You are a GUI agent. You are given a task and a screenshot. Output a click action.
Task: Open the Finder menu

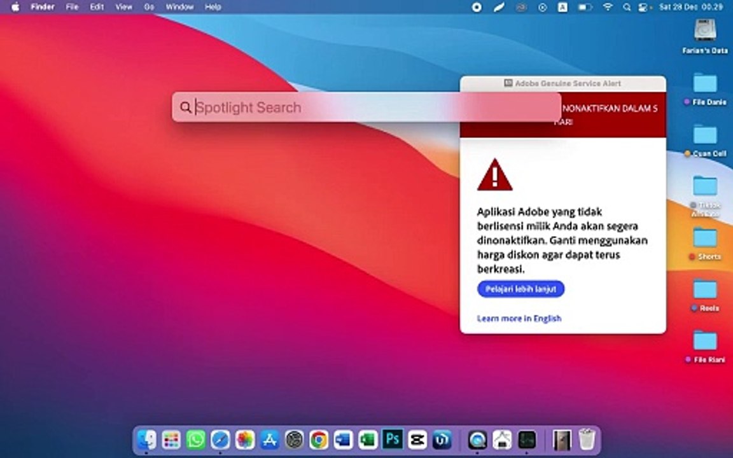coord(43,7)
